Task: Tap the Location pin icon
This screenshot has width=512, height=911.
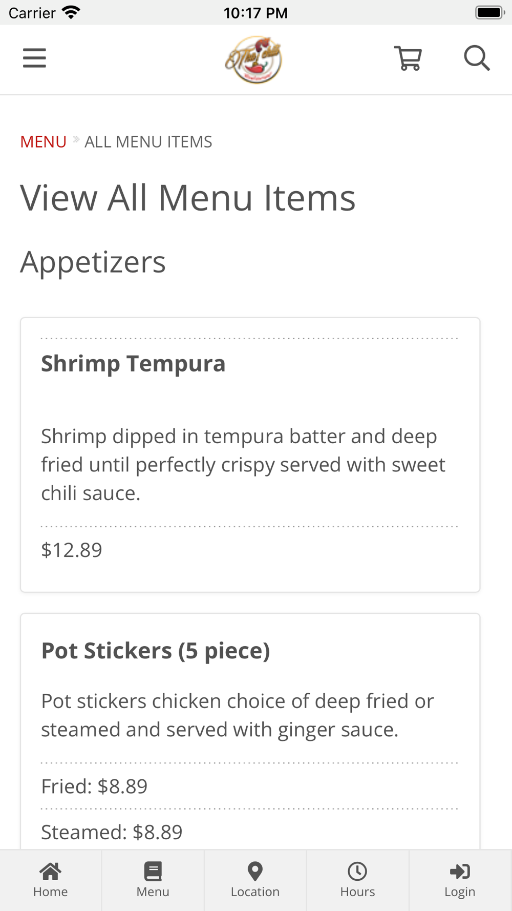Action: point(255,871)
